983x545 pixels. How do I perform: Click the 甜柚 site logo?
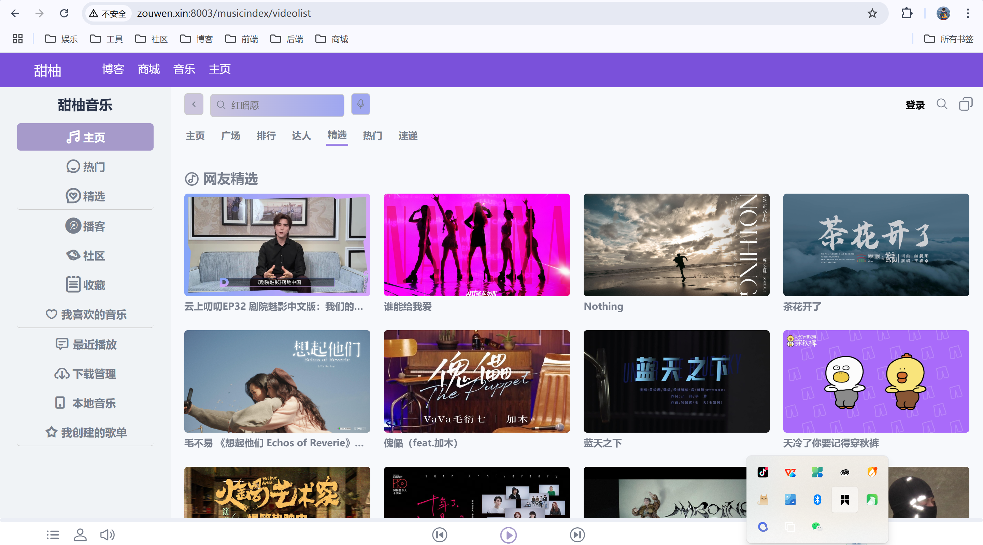coord(48,71)
